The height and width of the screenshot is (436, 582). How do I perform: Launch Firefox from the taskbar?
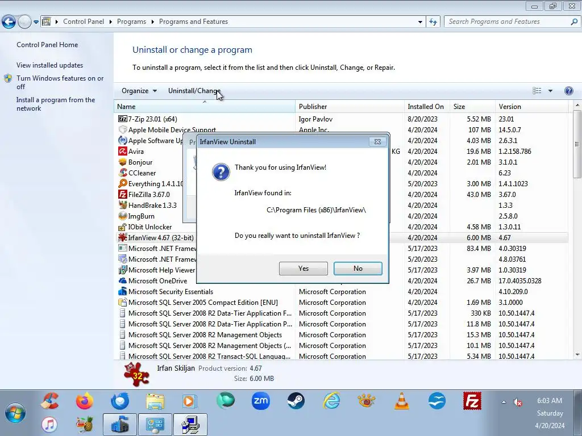(85, 401)
